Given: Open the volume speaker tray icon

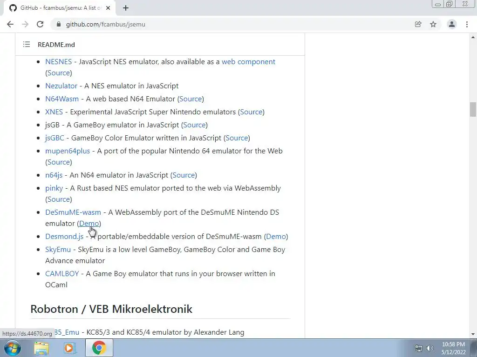Looking at the screenshot, I should point(430,348).
